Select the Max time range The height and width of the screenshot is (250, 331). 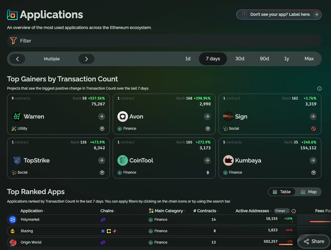click(309, 59)
